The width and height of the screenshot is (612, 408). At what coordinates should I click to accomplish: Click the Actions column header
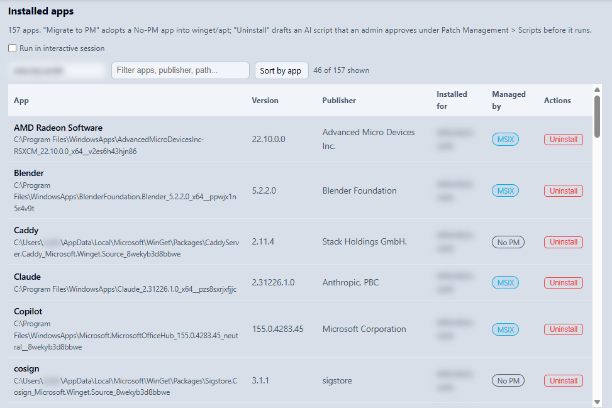tap(557, 101)
